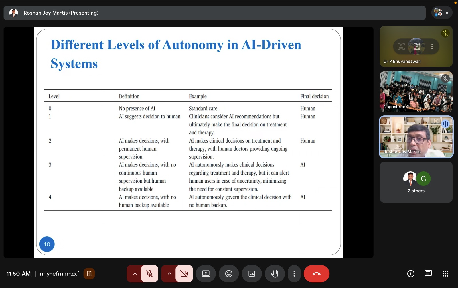Open the participants list showing 6 people
The height and width of the screenshot is (288, 458).
[x=442, y=13]
